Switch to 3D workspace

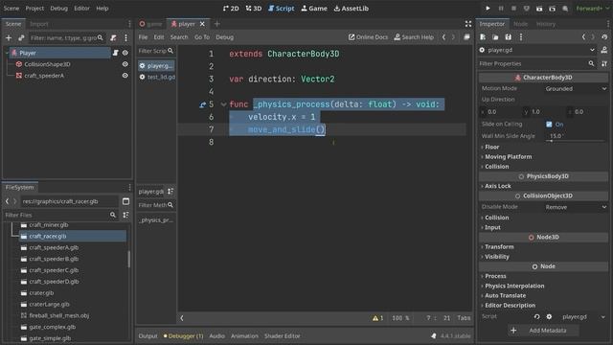pos(254,9)
